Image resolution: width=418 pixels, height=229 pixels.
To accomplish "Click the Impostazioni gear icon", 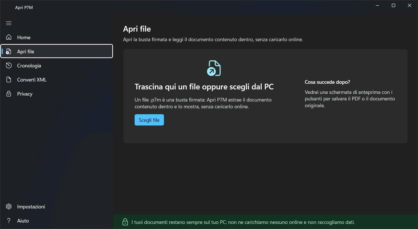I will (x=9, y=206).
